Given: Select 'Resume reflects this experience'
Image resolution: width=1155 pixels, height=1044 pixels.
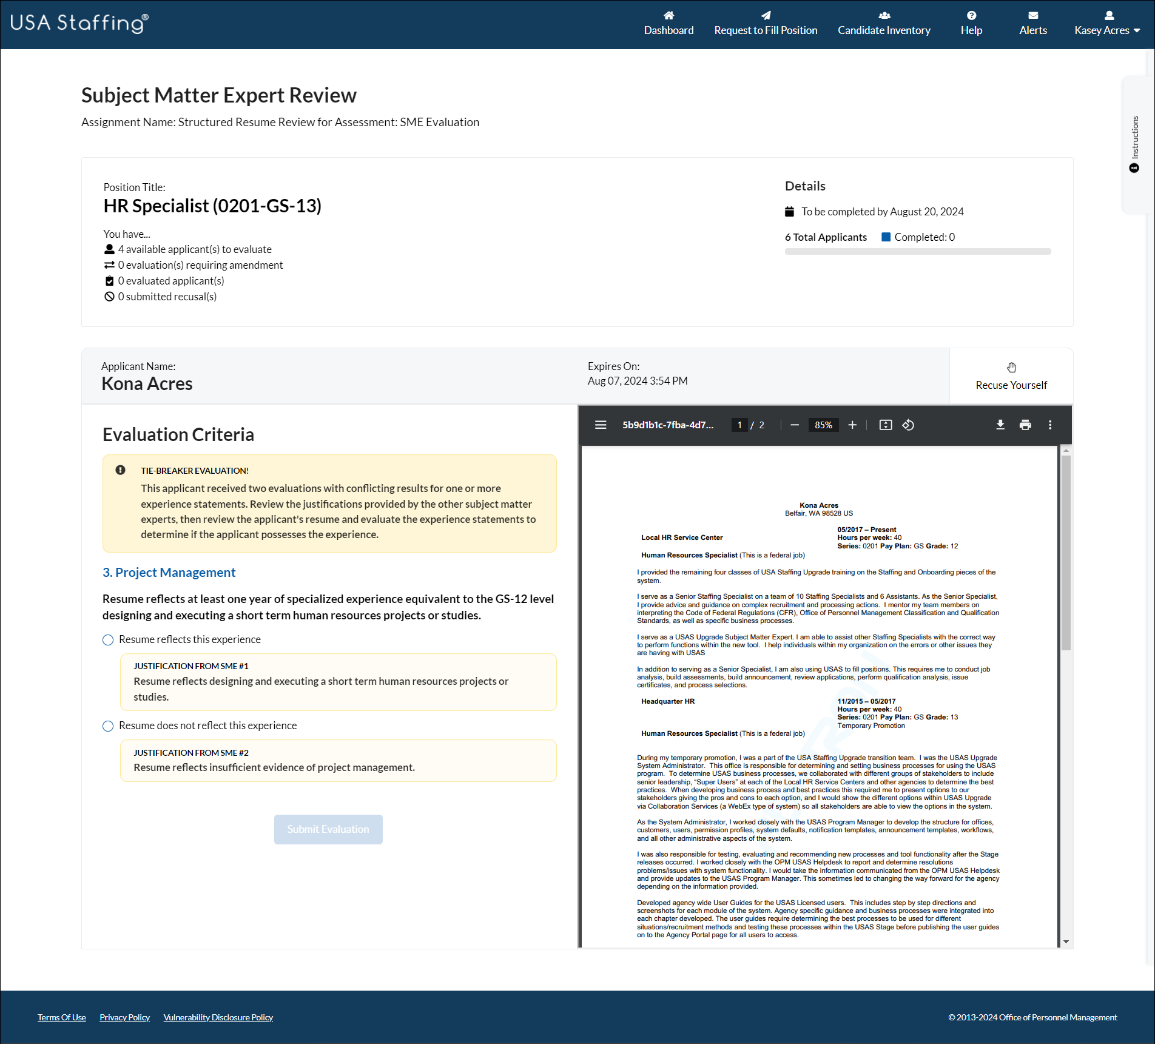Looking at the screenshot, I should pos(107,639).
